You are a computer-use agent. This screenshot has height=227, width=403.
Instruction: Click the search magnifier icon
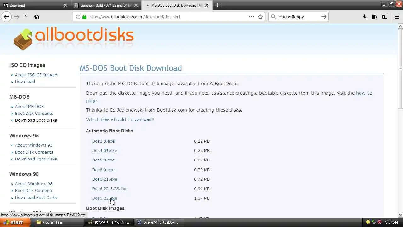click(x=273, y=17)
